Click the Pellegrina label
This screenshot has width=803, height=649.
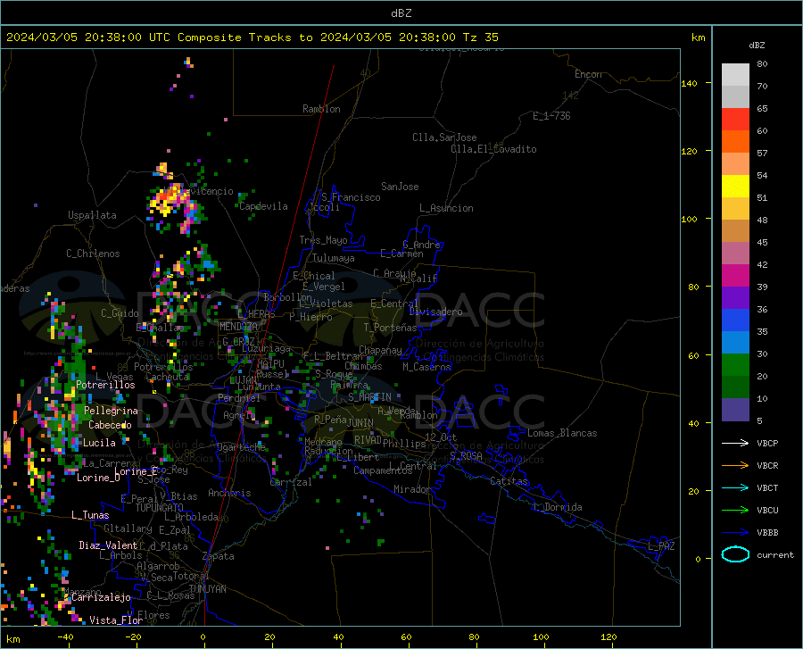[112, 411]
